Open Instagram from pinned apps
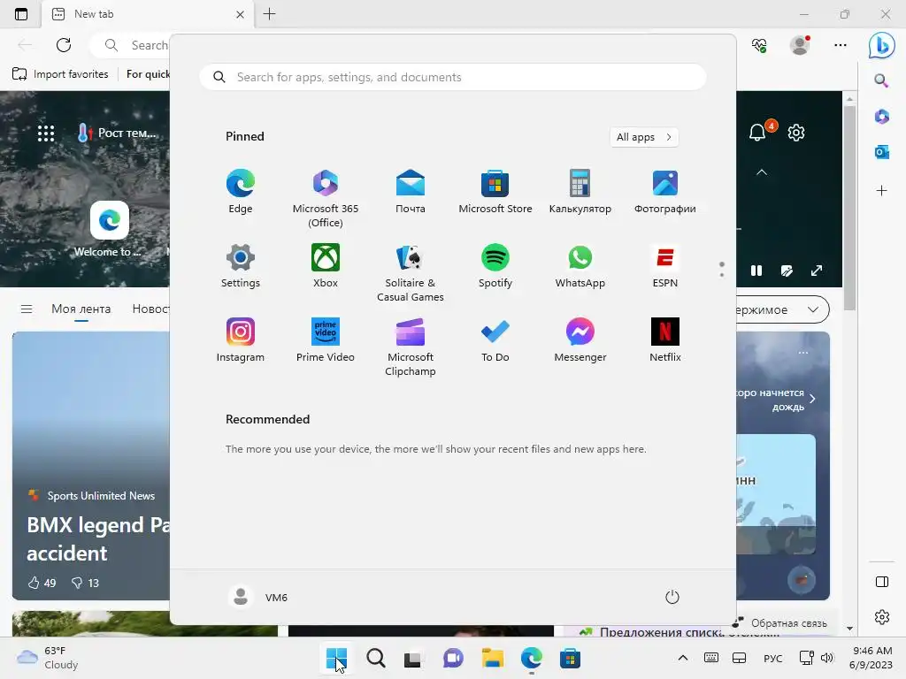This screenshot has height=679, width=906. (x=241, y=340)
